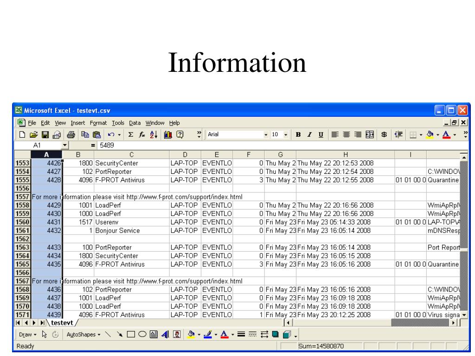Insert a Text Box from the Drawing toolbar

[x=154, y=335]
